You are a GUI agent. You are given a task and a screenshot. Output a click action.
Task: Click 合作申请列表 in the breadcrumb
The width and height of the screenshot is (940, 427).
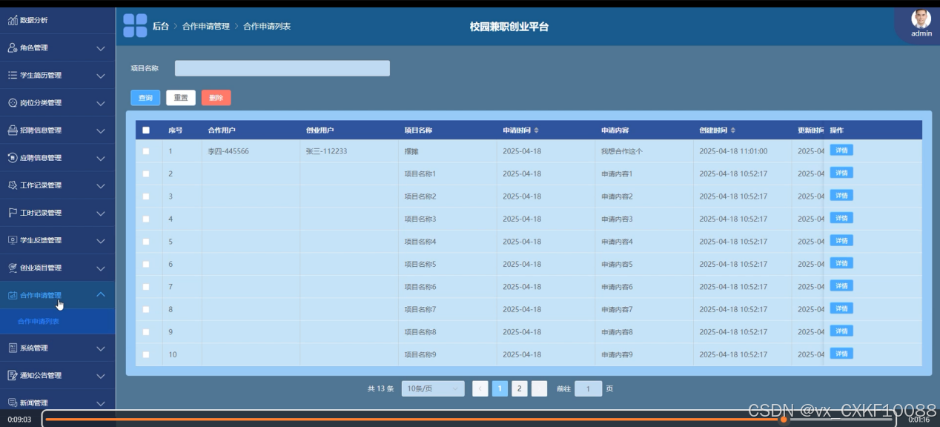(267, 26)
